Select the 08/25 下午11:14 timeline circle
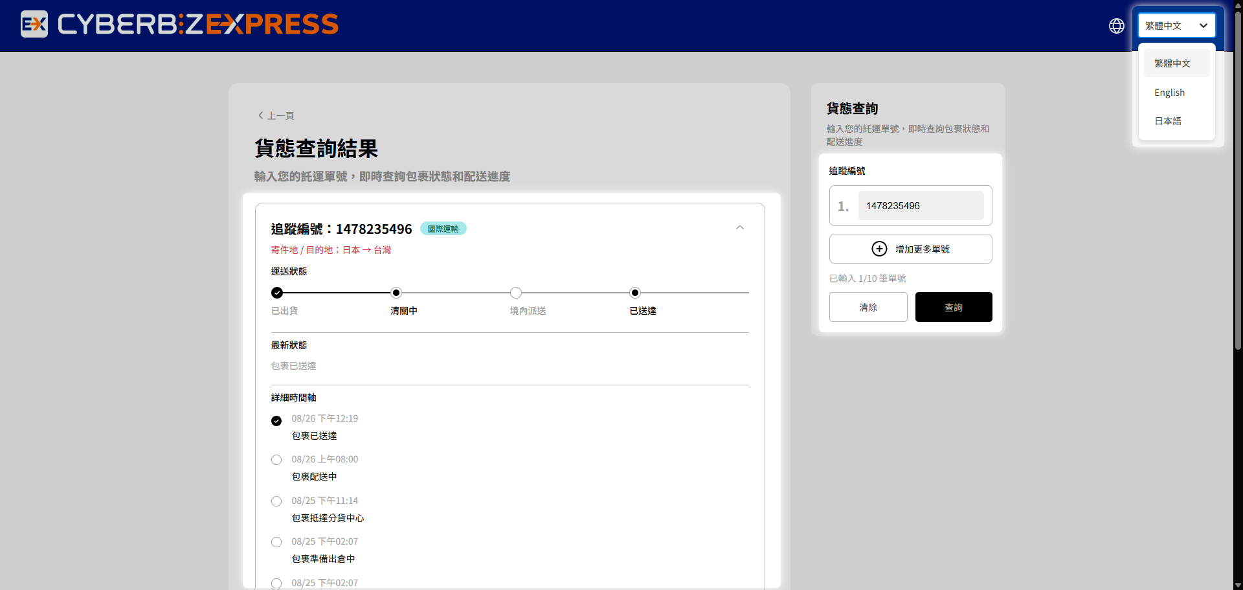The height and width of the screenshot is (590, 1243). [276, 501]
